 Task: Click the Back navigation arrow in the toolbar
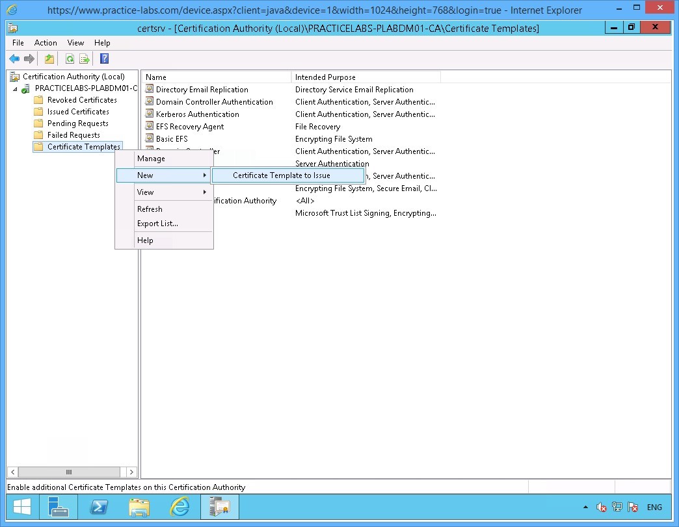tap(14, 58)
